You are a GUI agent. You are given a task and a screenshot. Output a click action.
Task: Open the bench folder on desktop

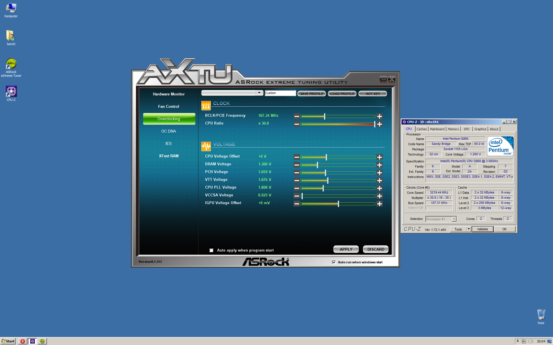11,38
